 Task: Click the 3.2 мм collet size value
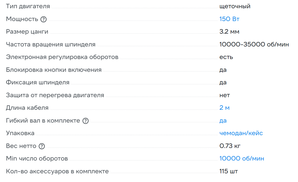229,32
